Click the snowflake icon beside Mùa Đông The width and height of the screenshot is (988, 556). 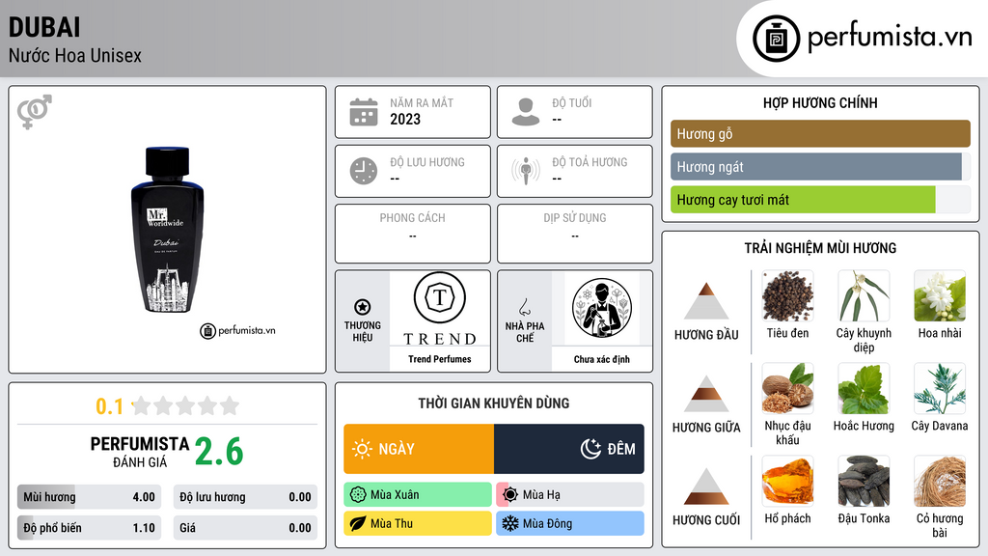point(510,523)
